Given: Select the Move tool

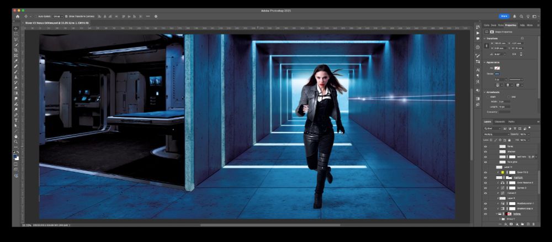Looking at the screenshot, I should (x=16, y=29).
